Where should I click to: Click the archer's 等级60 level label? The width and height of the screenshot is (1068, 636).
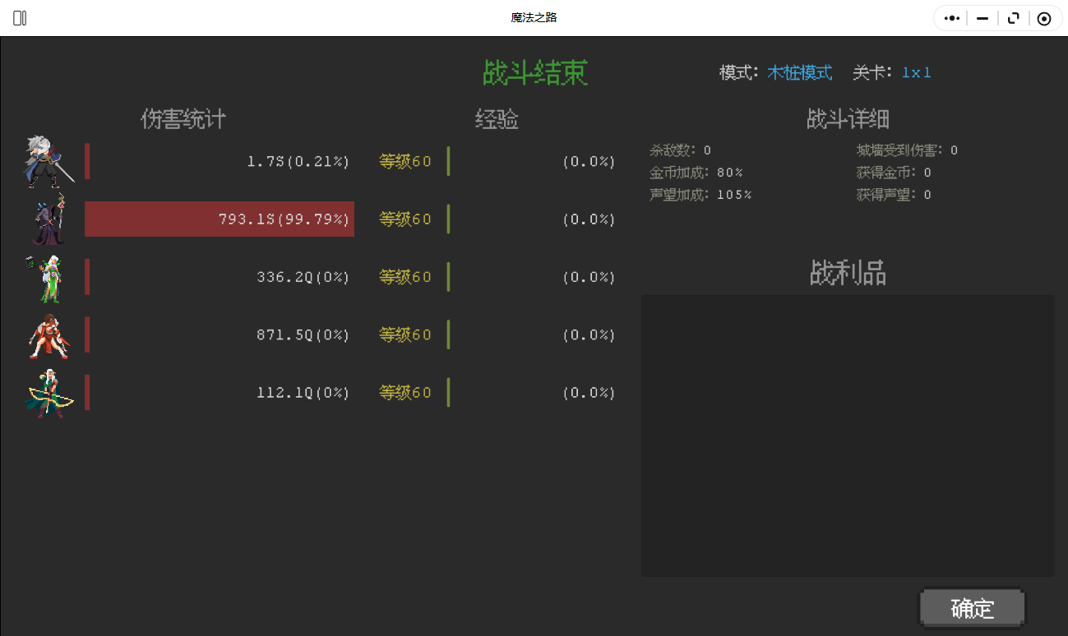pos(405,394)
